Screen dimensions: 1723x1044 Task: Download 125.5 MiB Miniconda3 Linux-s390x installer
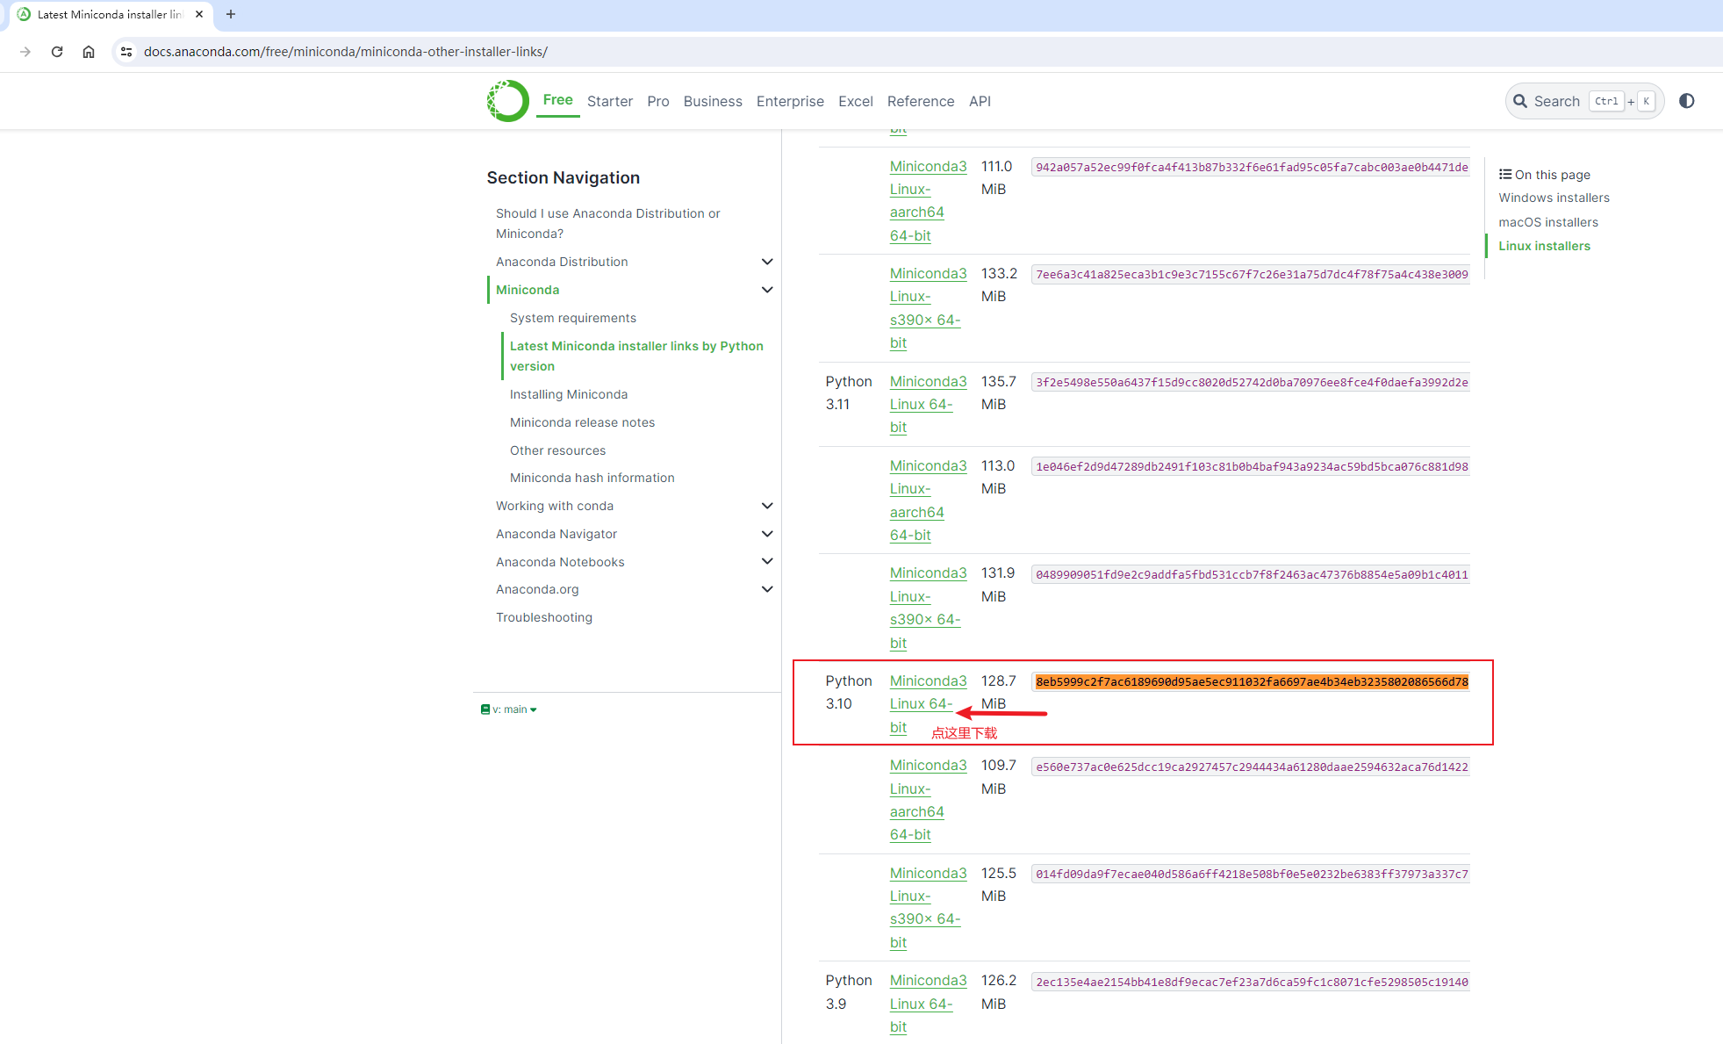(928, 907)
